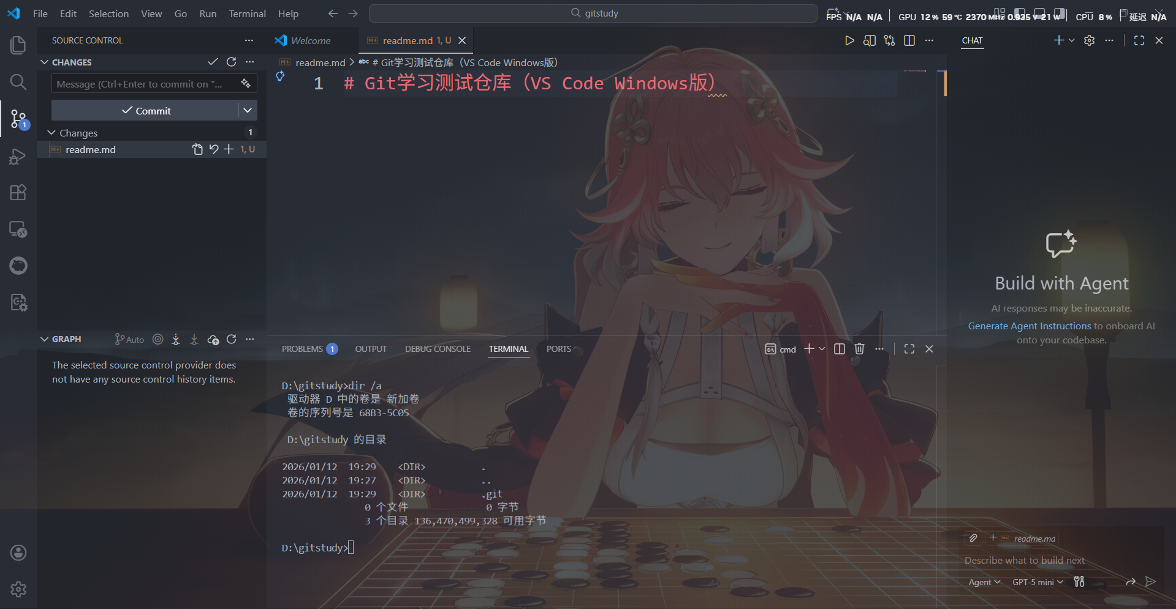Open new chat dropdown arrow
Image resolution: width=1176 pixels, height=609 pixels.
[x=1072, y=40]
